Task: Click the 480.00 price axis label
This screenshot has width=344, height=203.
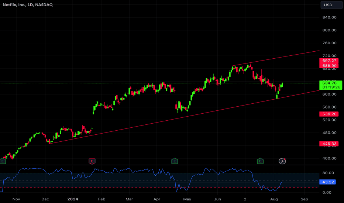Action: point(329,133)
